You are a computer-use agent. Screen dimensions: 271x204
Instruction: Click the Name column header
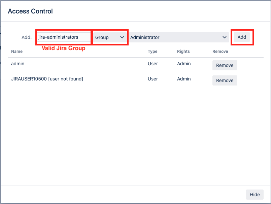[17, 52]
